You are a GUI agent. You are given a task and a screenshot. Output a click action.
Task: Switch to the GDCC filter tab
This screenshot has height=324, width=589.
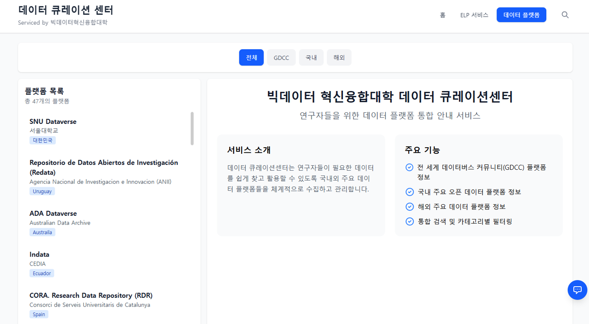click(x=281, y=58)
